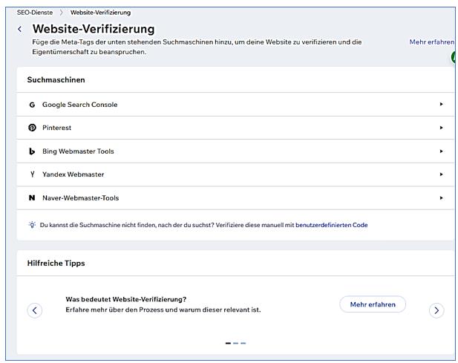This screenshot has height=363, width=458.
Task: Click the Naver N icon
Action: point(32,197)
